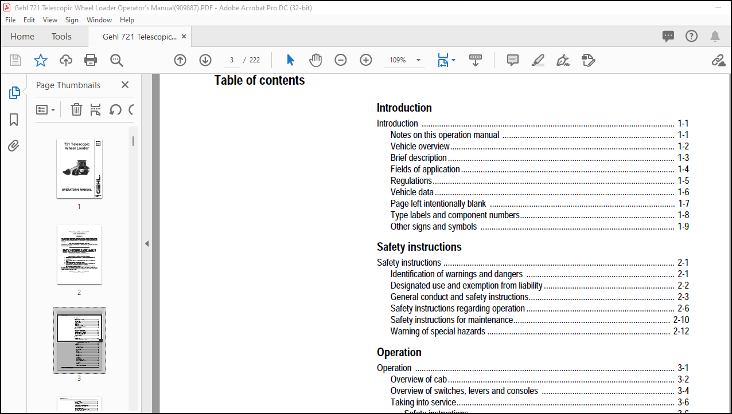Image resolution: width=732 pixels, height=414 pixels.
Task: Select page 3 thumbnail
Action: click(x=79, y=341)
